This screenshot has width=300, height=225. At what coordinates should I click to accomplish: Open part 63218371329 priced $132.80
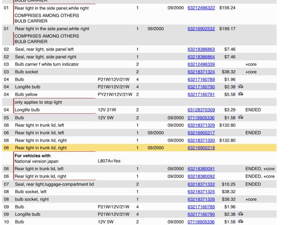point(201,125)
